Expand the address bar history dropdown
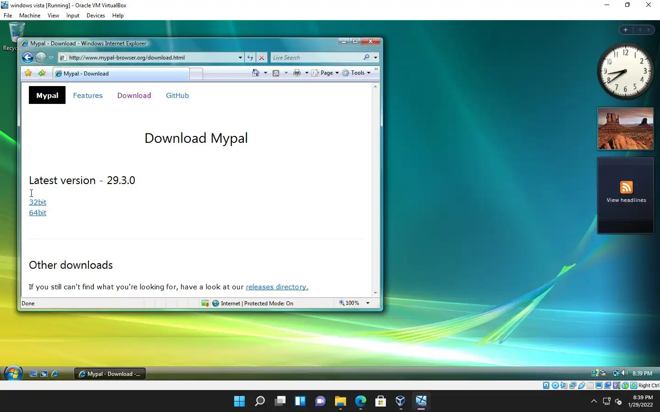Screen dimensions: 660x412 pyautogui.click(x=240, y=58)
